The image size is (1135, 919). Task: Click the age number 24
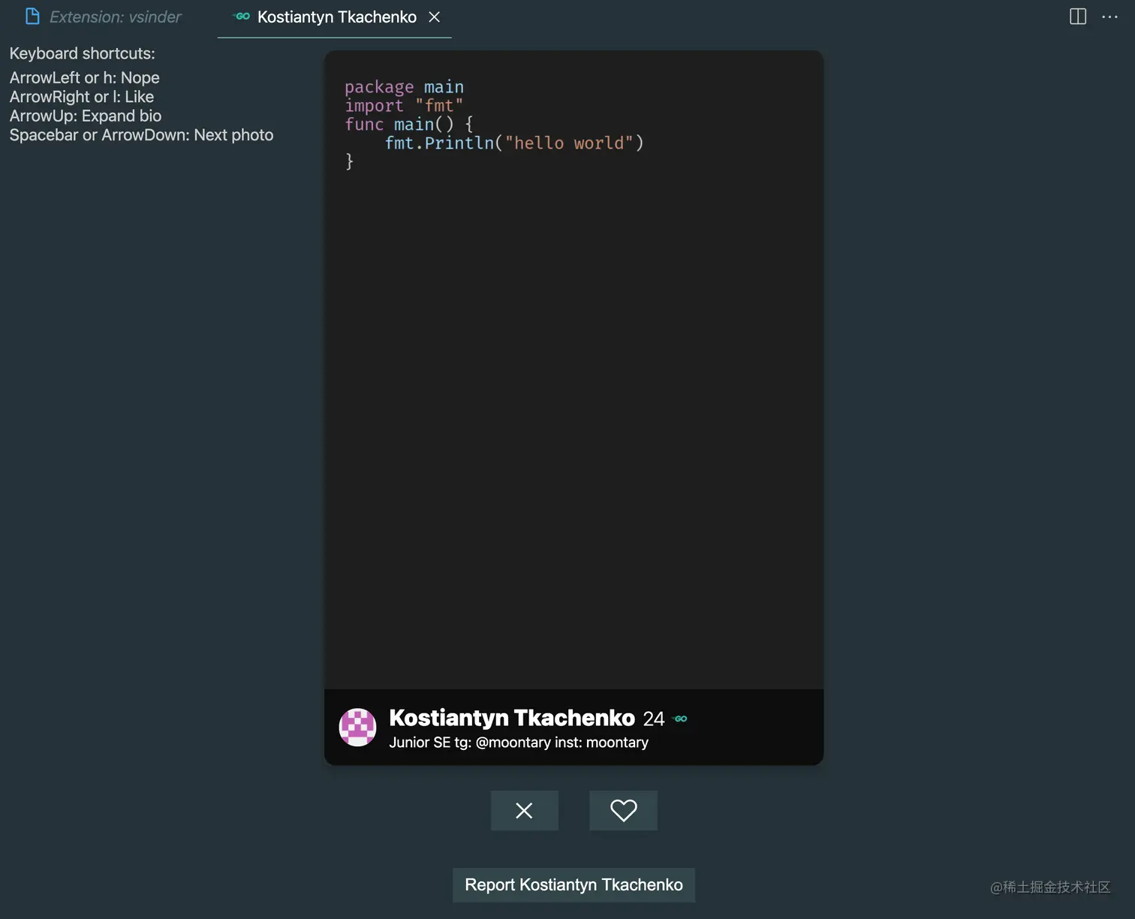654,719
